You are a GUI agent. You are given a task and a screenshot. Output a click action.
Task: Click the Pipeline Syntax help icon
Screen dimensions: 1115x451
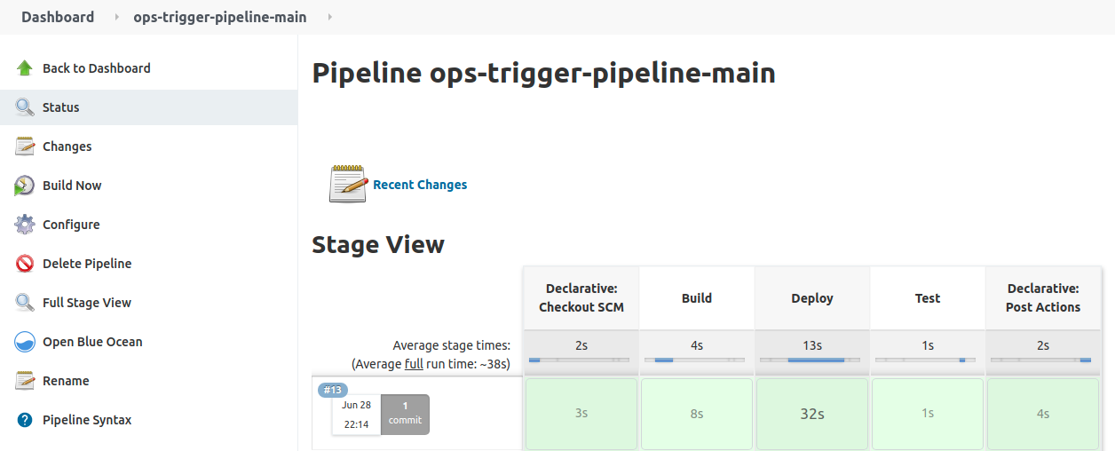pos(25,420)
